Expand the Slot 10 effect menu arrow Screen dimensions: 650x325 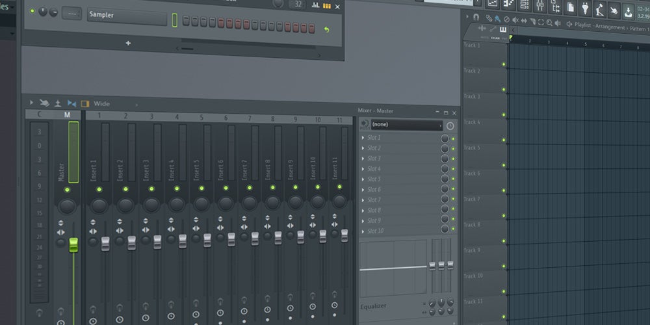[363, 231]
